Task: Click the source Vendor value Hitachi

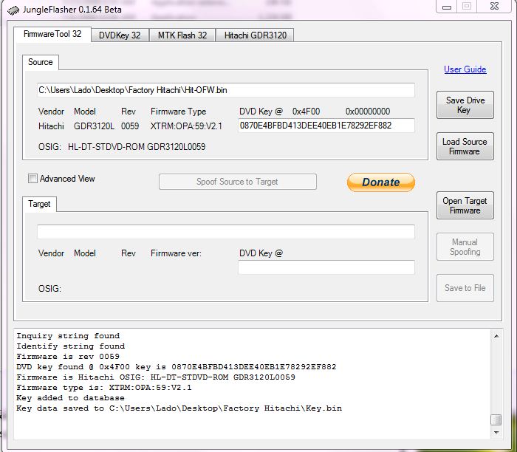Action: click(51, 126)
